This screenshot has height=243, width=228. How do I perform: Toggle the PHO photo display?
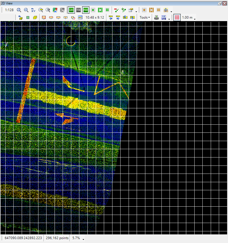(86, 10)
